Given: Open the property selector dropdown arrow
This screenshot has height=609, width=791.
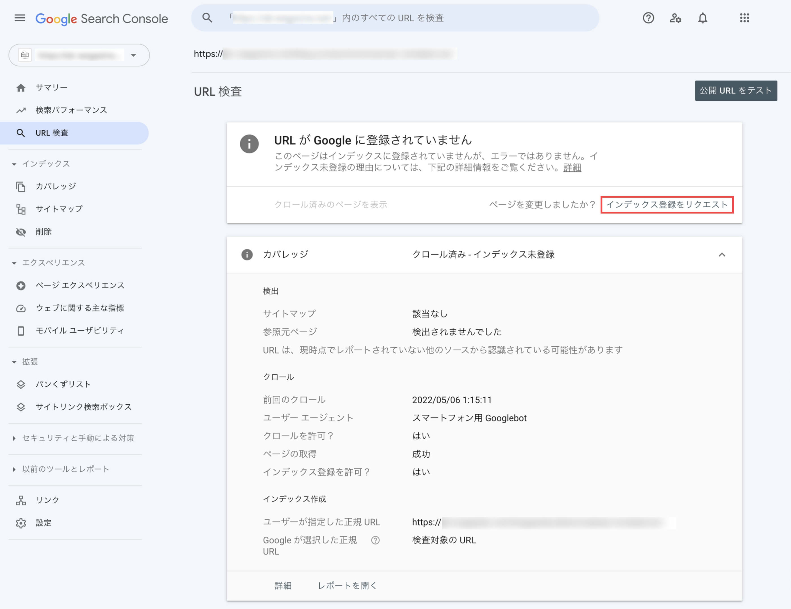Looking at the screenshot, I should [x=133, y=55].
